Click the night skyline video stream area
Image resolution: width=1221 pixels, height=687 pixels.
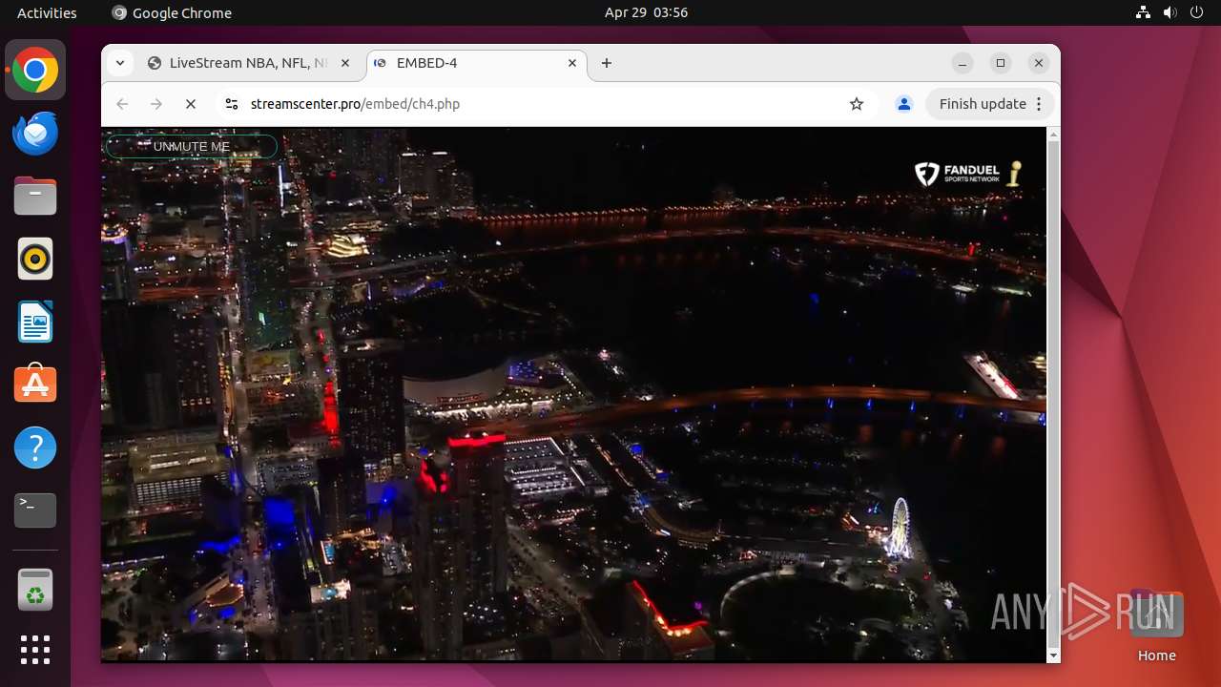(574, 394)
